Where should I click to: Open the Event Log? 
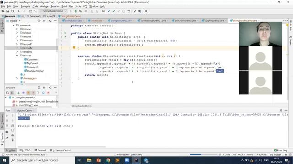click(x=280, y=150)
